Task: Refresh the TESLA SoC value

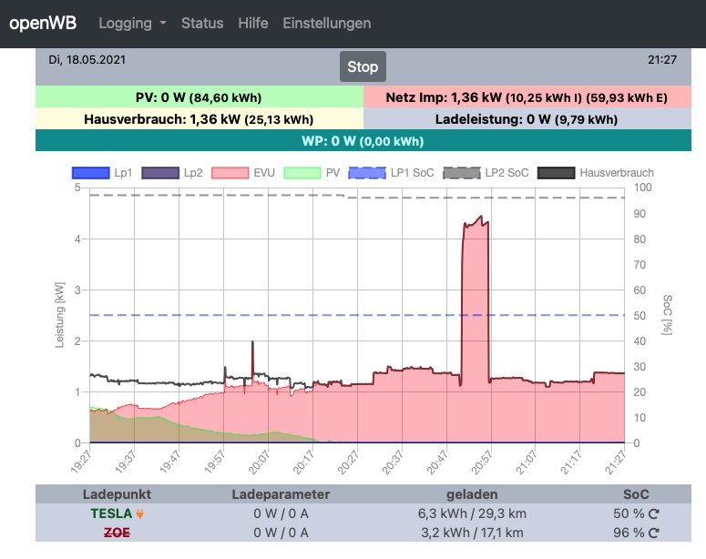Action: [x=653, y=514]
